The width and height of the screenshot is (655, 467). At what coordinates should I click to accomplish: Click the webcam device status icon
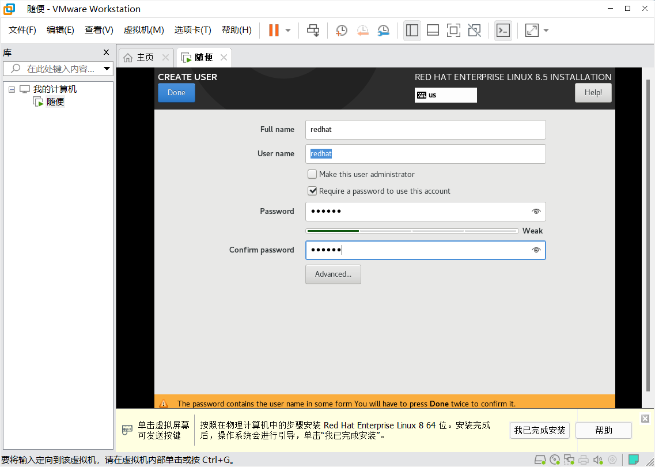[612, 460]
